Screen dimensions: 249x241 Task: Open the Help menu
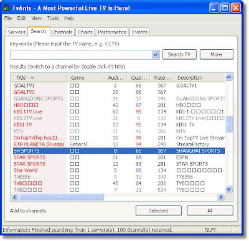click(x=69, y=18)
